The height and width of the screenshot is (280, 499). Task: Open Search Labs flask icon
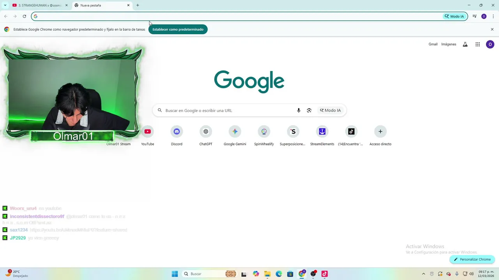[465, 44]
